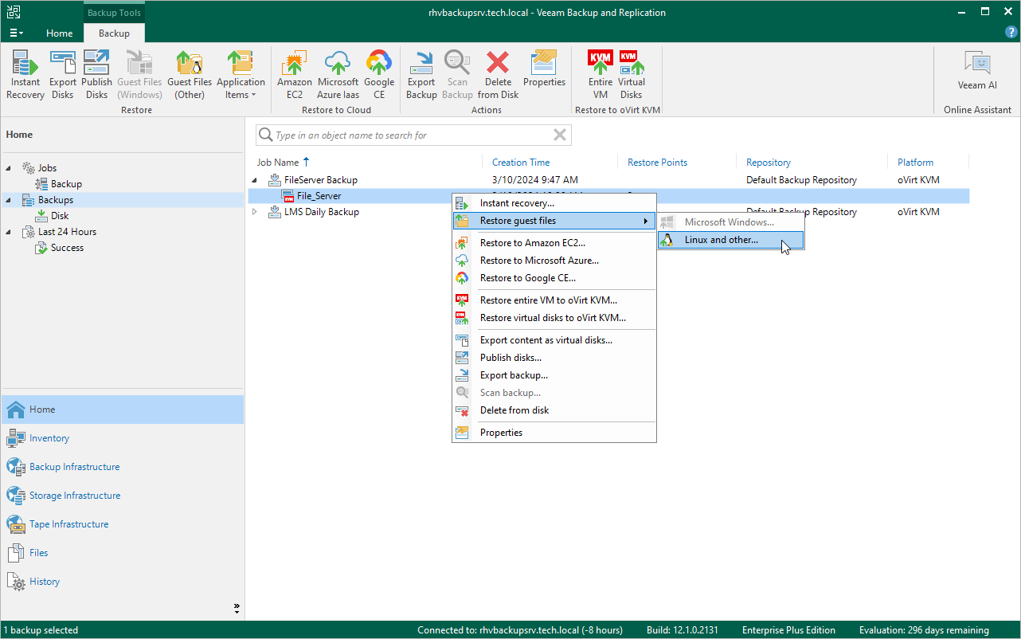
Task: Click the Google CE ribbon icon
Action: tap(379, 74)
